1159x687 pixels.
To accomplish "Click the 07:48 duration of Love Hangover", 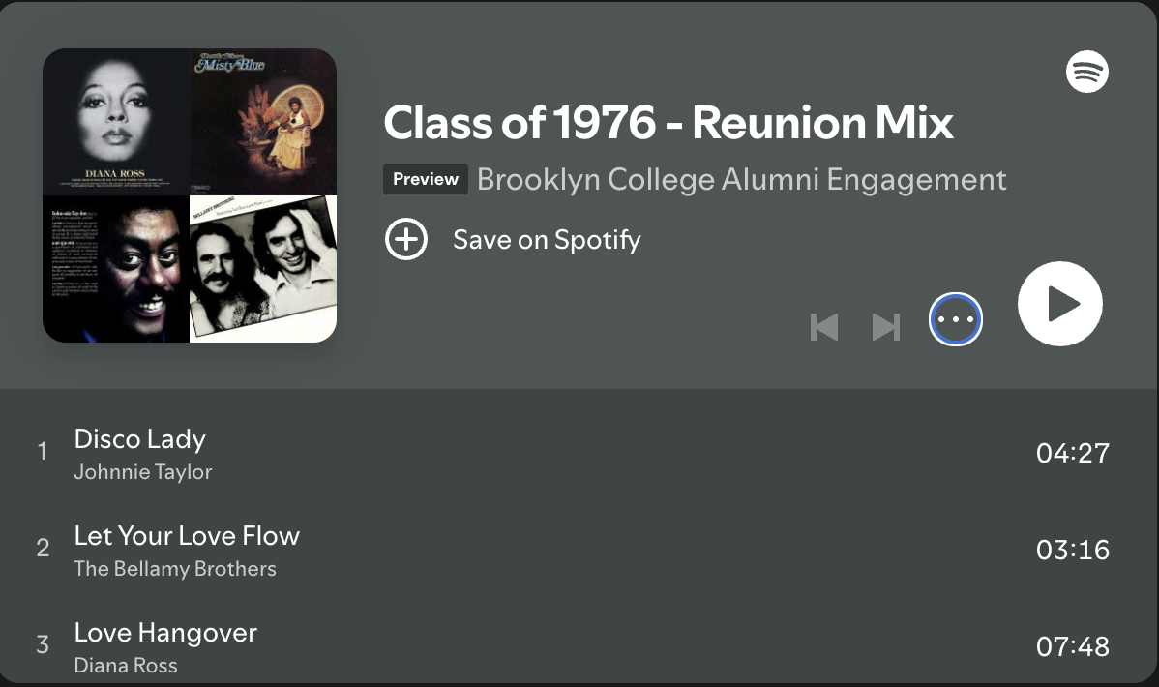I will pyautogui.click(x=1072, y=646).
